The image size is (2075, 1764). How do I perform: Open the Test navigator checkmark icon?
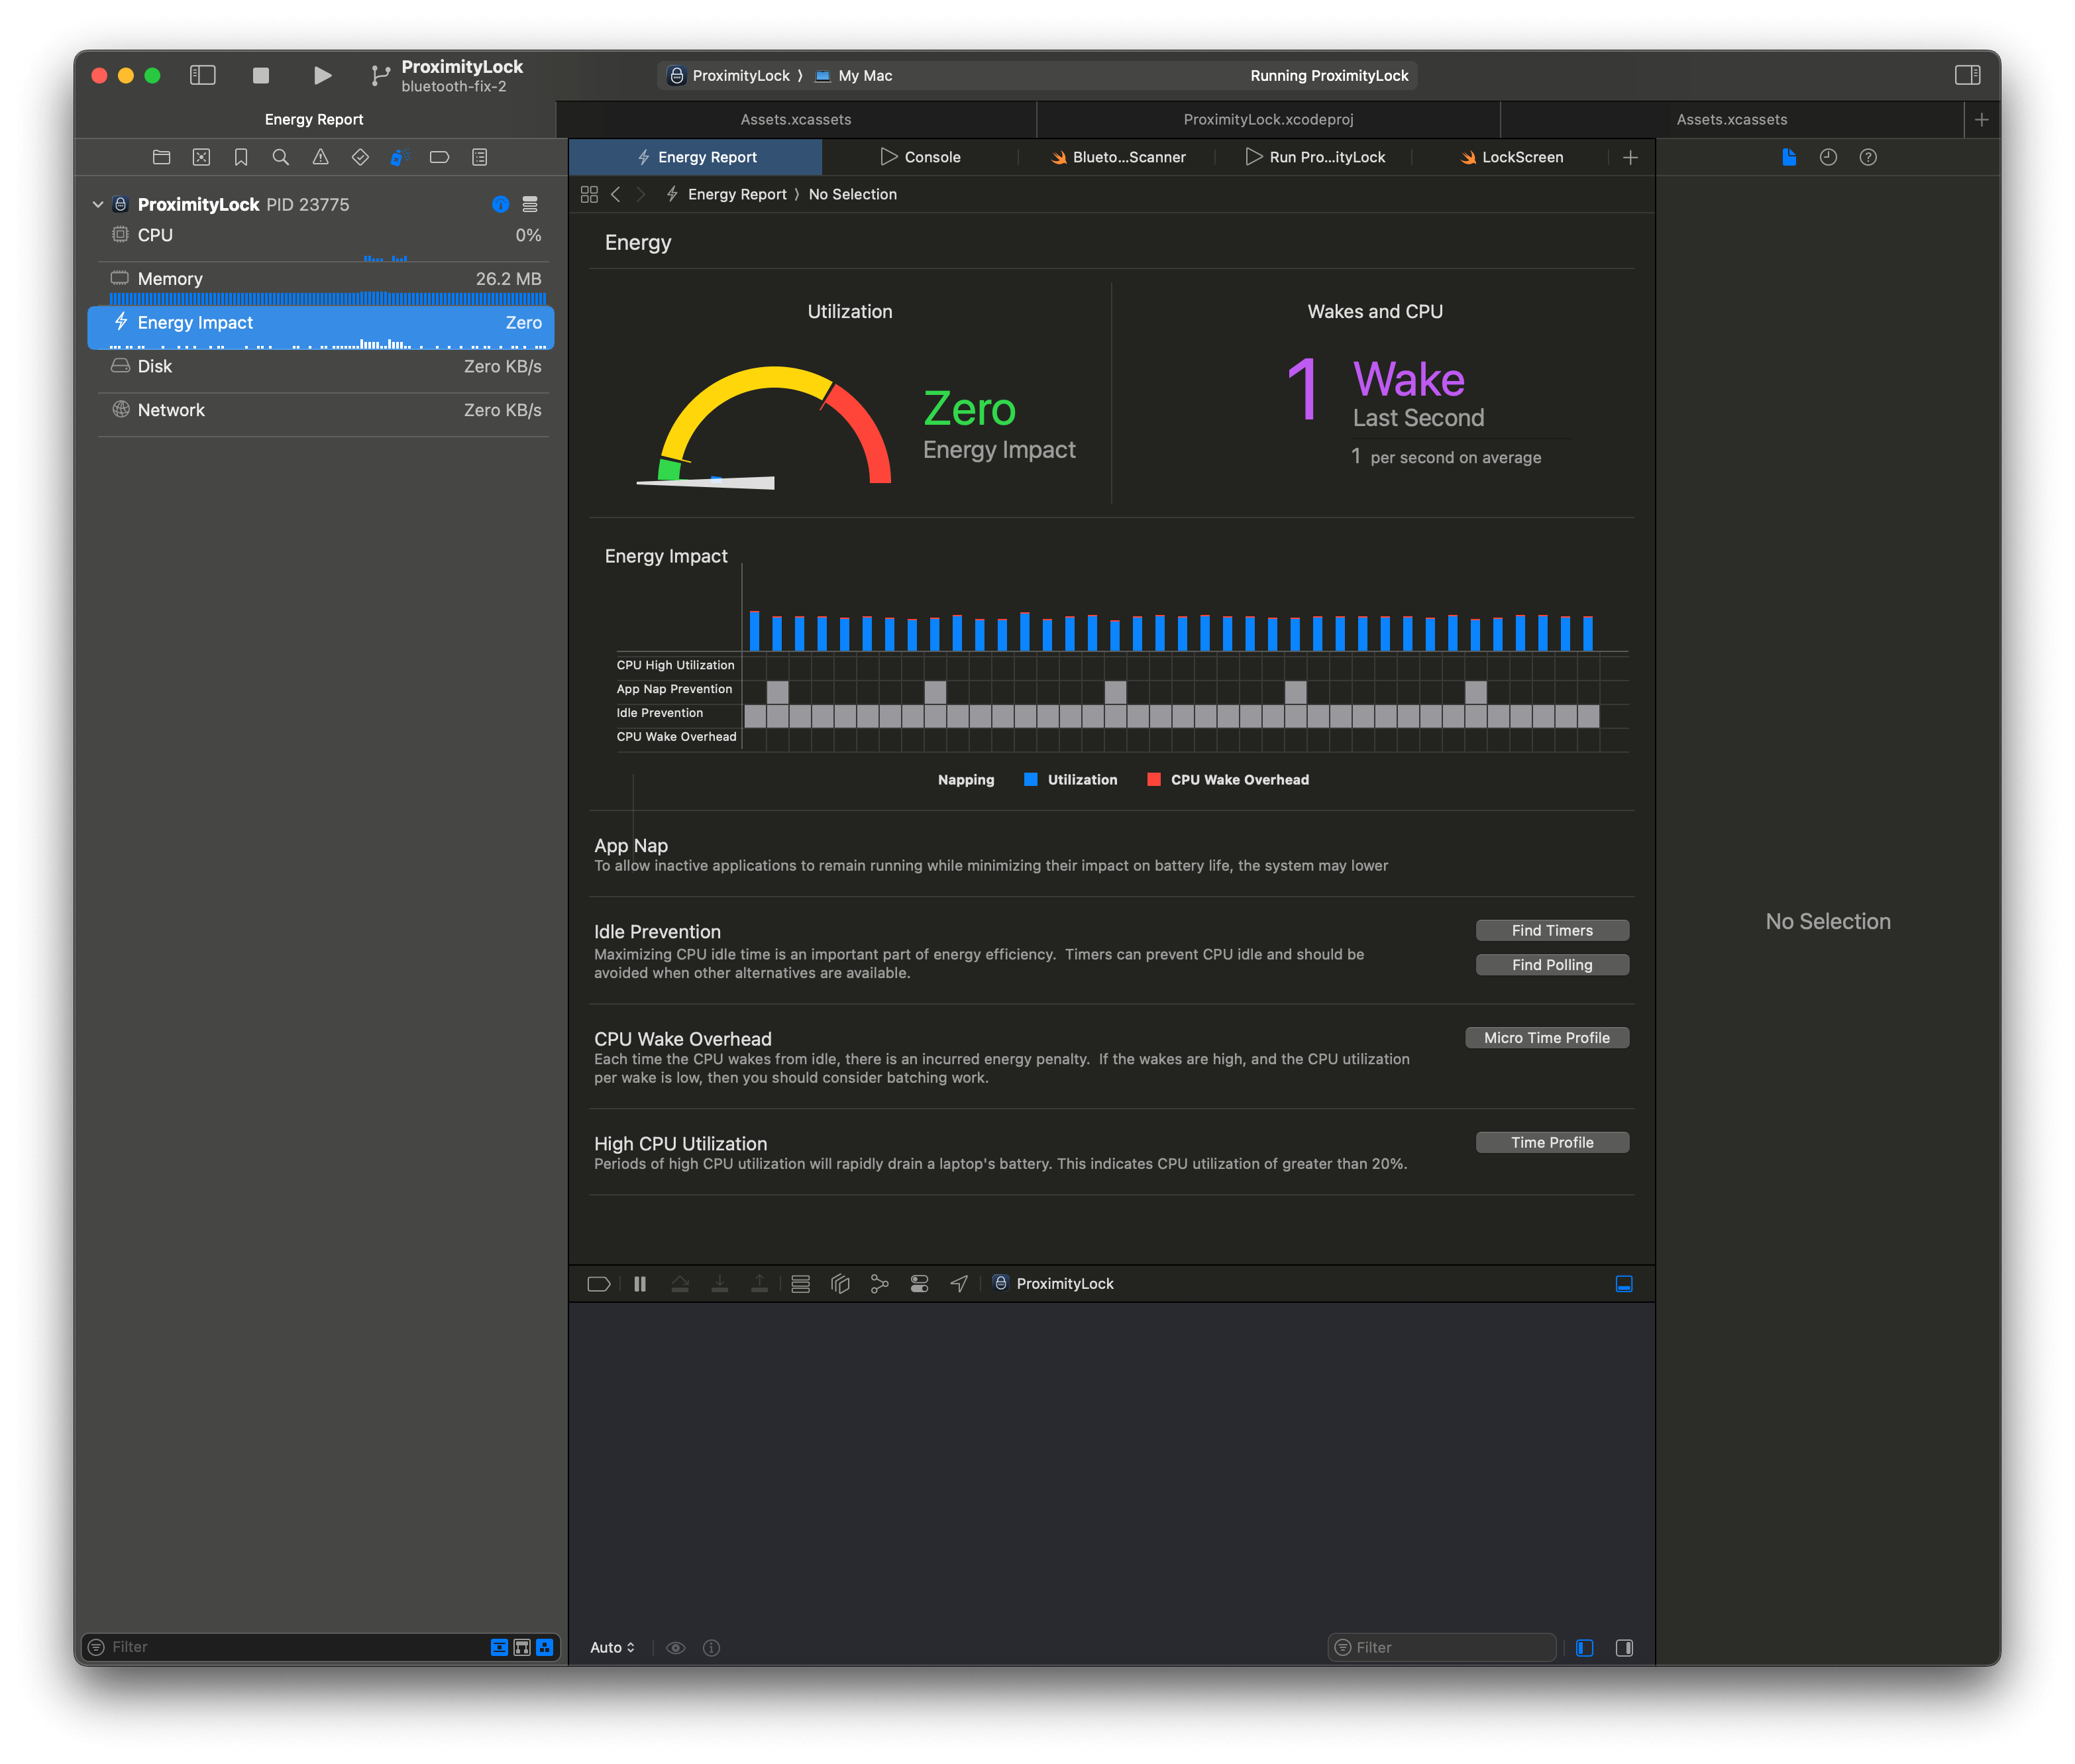(x=360, y=157)
